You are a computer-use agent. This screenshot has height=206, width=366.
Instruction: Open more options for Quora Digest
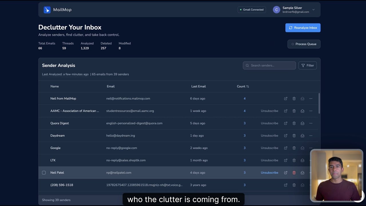[311, 123]
